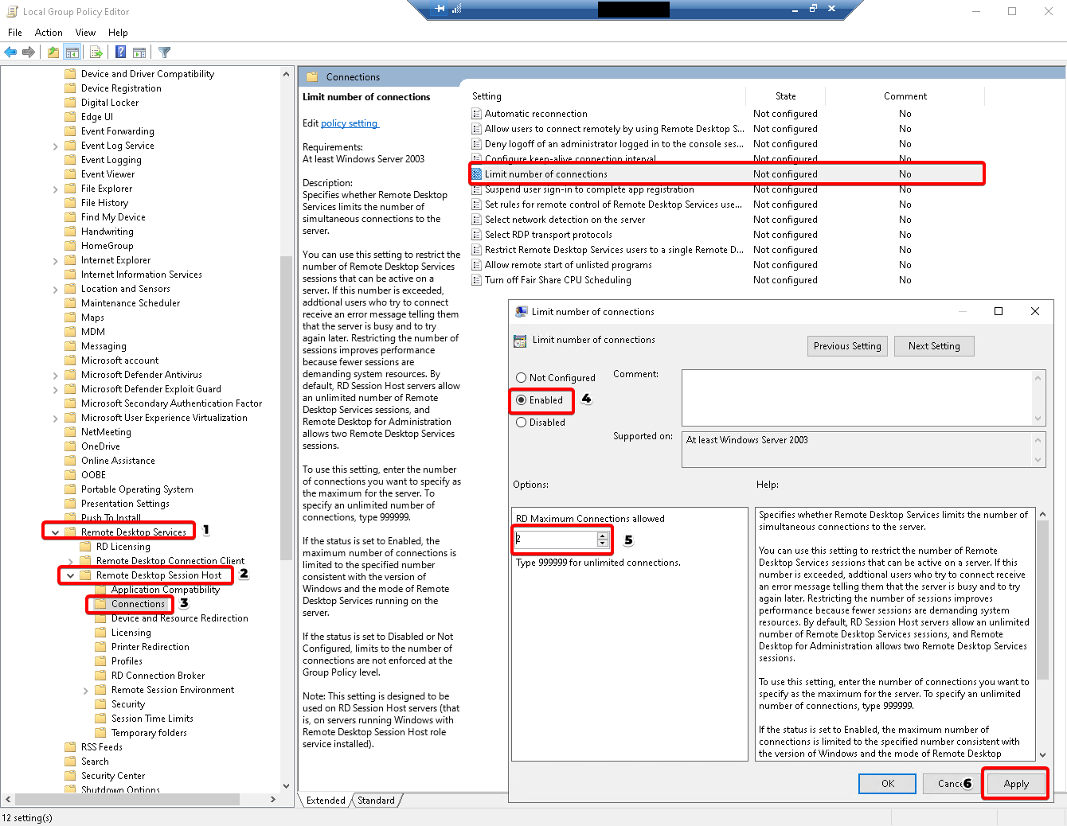Click the Filter funnel toolbar icon
This screenshot has width=1067, height=826.
[164, 53]
